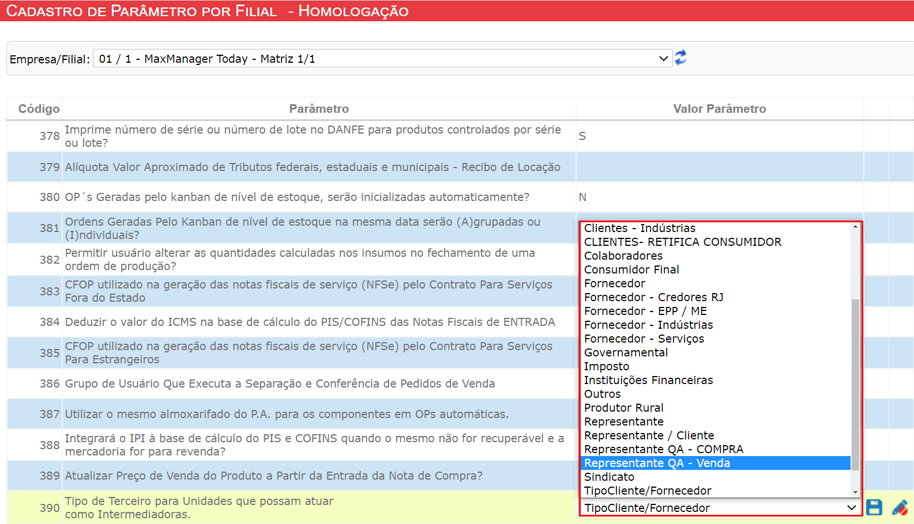Screen dimensions: 914x524
Task: Click value 'S' of parameter 378
Action: coord(582,136)
